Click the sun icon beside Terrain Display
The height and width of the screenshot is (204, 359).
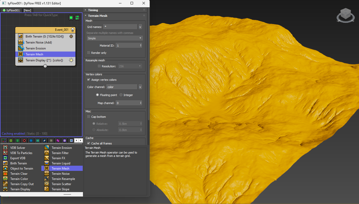(71, 60)
